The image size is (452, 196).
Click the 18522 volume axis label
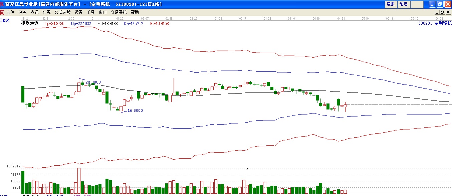pyautogui.click(x=16, y=181)
